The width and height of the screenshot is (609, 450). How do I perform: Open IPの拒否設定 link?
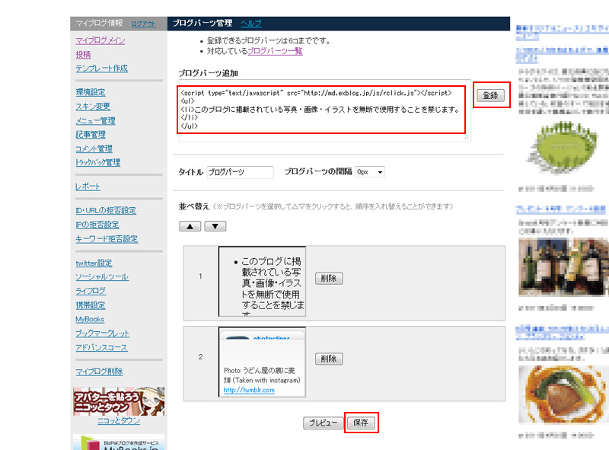tap(97, 225)
